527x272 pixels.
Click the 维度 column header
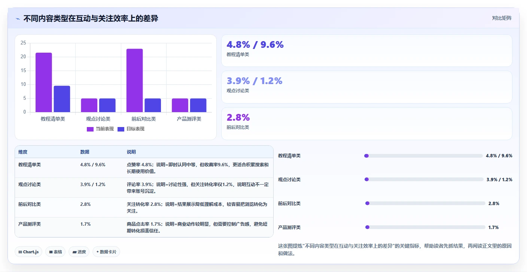[x=23, y=152]
